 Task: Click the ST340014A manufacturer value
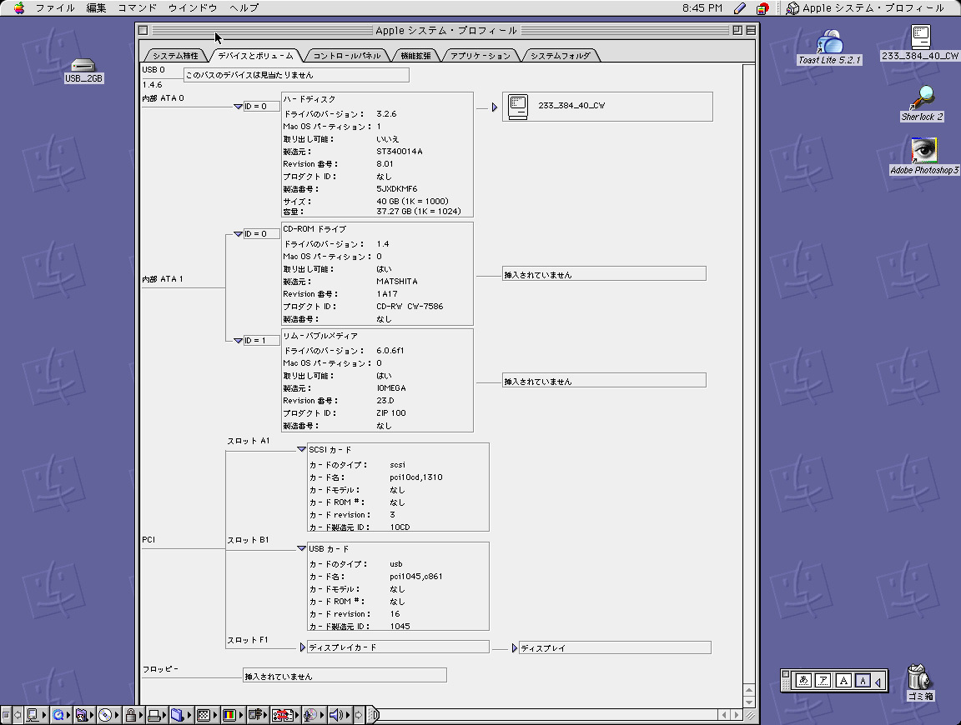[x=399, y=151]
